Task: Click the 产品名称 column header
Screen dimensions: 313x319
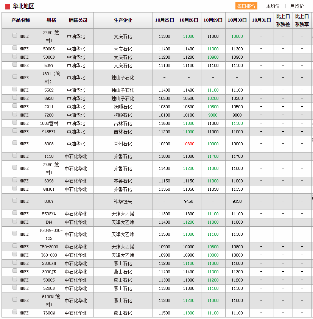Action: [x=21, y=20]
